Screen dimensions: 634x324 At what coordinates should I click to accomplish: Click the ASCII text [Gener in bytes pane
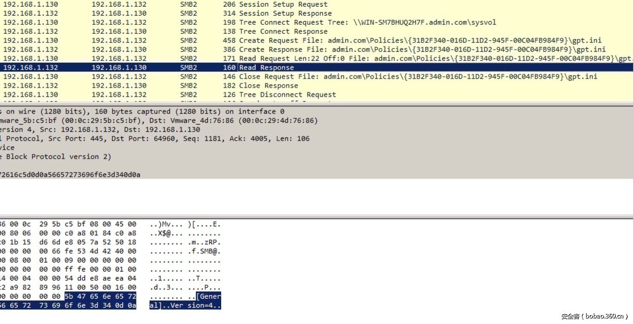208,296
